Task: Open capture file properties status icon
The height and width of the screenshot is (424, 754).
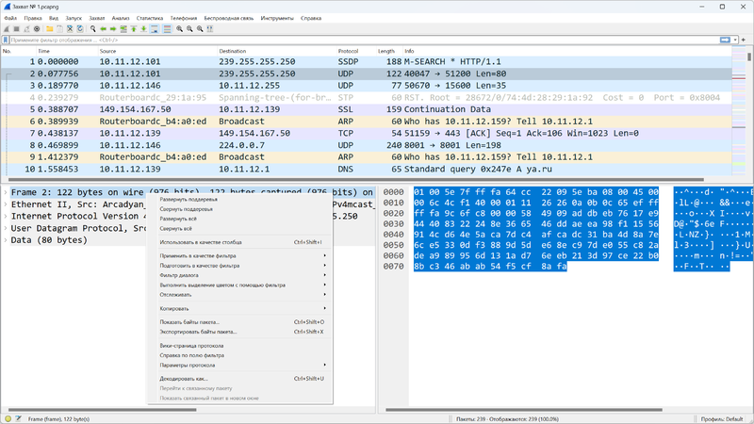Action: tap(18, 418)
